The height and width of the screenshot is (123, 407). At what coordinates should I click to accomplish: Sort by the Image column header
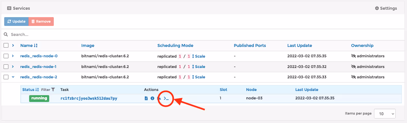88,46
